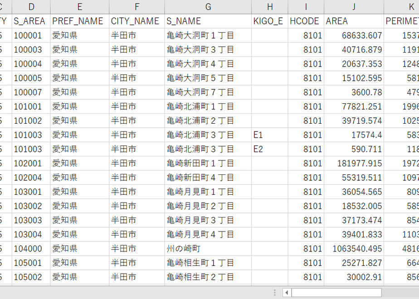Viewport: 419px width, 299px height.
Task: Select AREA value 30002.91
Action: click(354, 277)
